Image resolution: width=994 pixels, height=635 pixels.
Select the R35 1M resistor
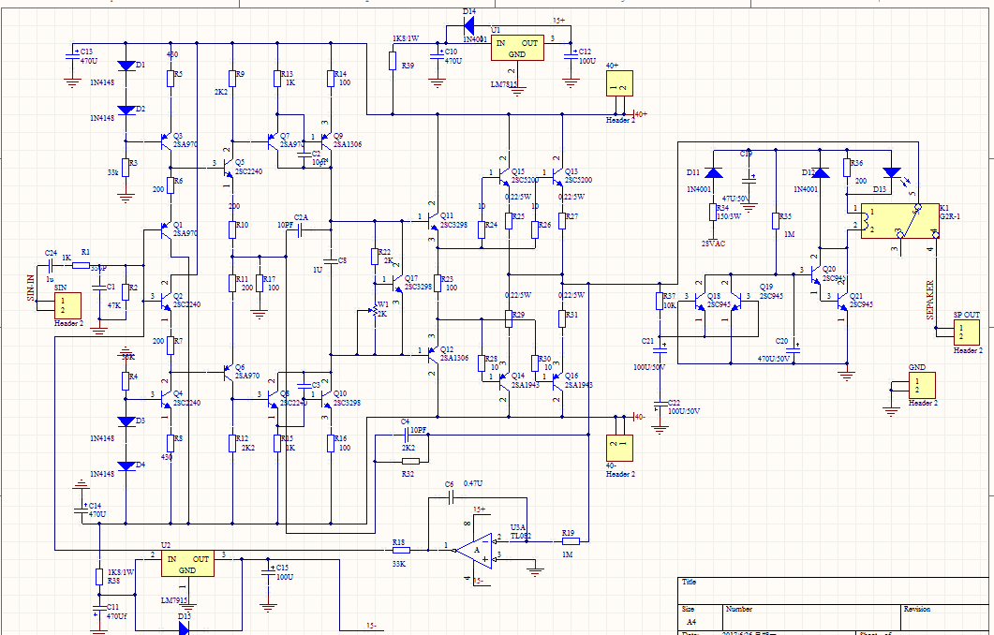click(x=776, y=220)
